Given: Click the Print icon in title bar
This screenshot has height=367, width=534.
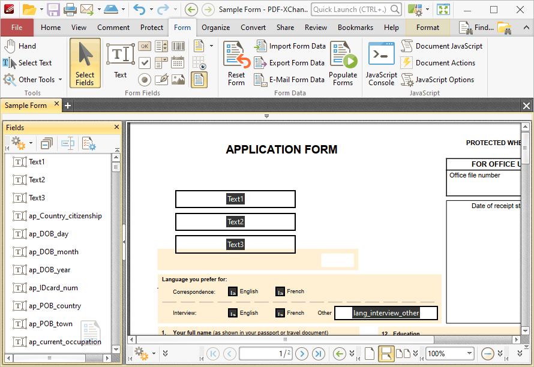Looking at the screenshot, I should click(x=70, y=10).
